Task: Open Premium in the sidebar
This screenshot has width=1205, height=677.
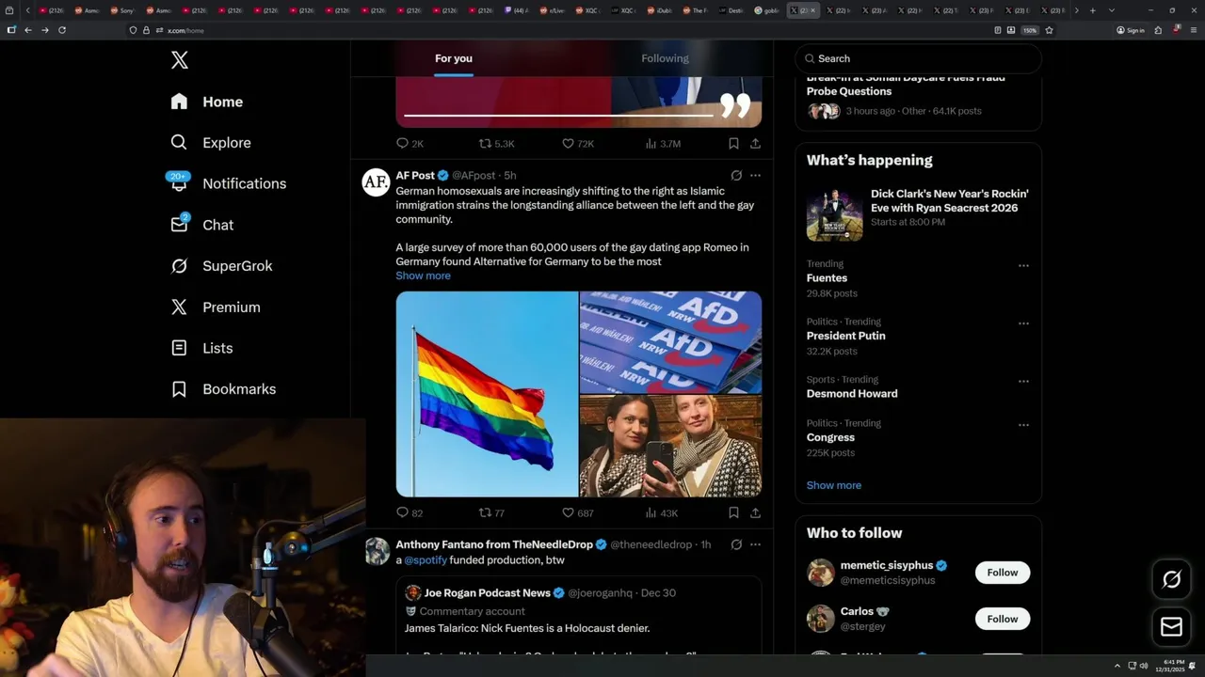Action: (x=216, y=307)
